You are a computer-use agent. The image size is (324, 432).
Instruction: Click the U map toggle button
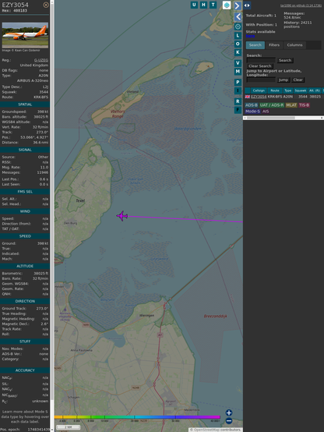click(194, 5)
